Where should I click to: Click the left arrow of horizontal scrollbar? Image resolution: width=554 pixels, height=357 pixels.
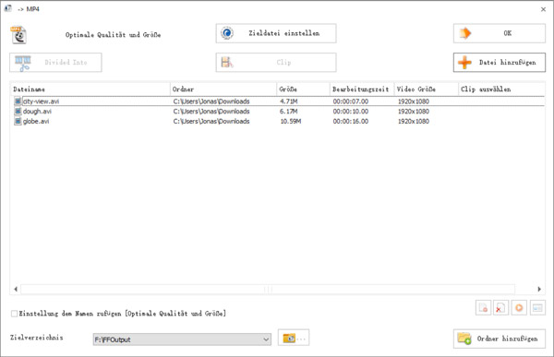point(16,290)
